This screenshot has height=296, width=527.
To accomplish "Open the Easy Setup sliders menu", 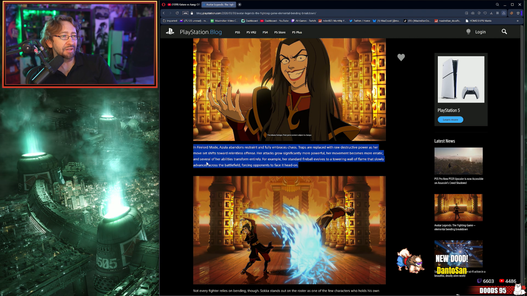I will pos(497,13).
